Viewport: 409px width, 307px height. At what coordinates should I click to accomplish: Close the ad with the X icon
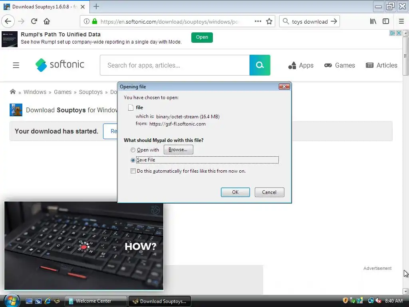click(399, 33)
